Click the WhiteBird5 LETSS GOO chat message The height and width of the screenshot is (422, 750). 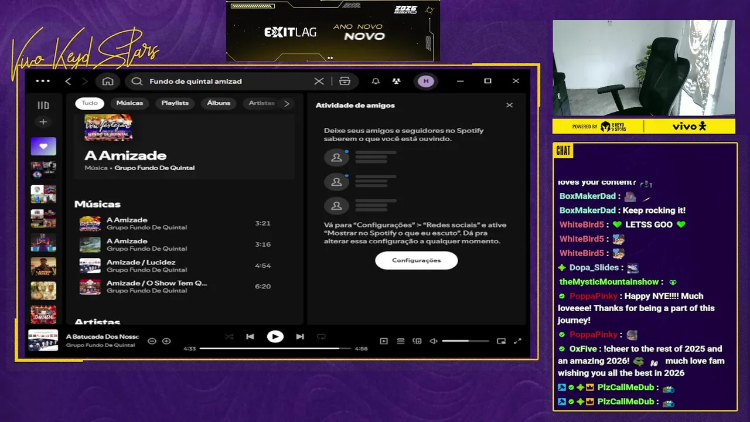pos(622,224)
